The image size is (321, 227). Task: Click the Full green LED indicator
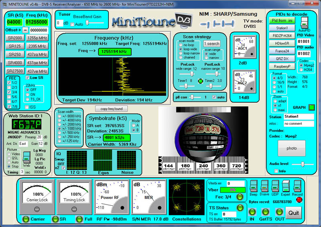point(79,219)
